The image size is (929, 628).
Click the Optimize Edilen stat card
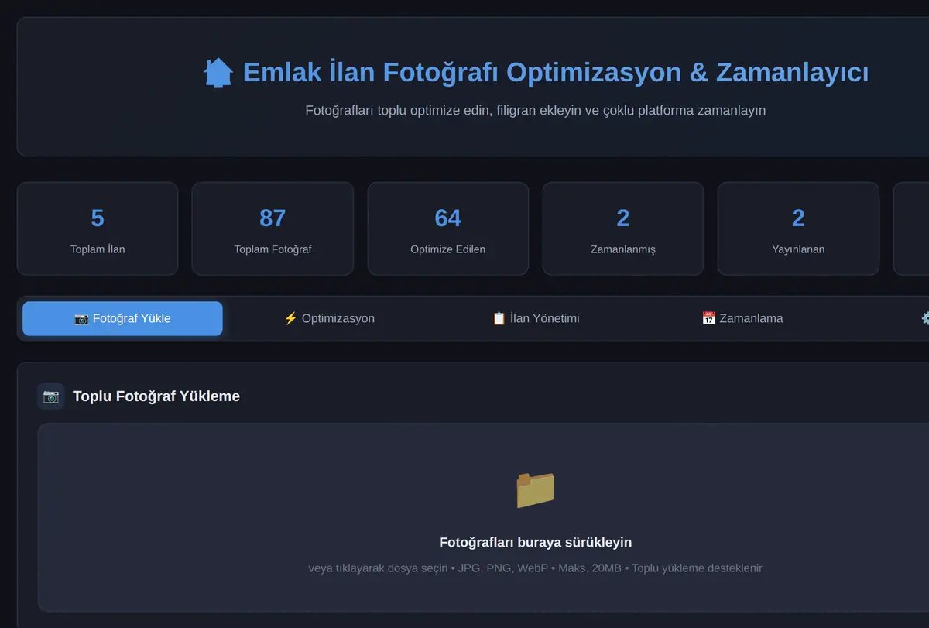[x=448, y=228]
